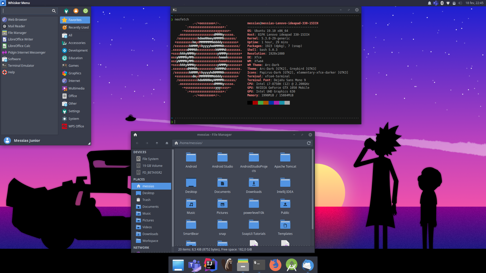This screenshot has width=486, height=273.
Task: Open Graphics category
Action: [75, 73]
